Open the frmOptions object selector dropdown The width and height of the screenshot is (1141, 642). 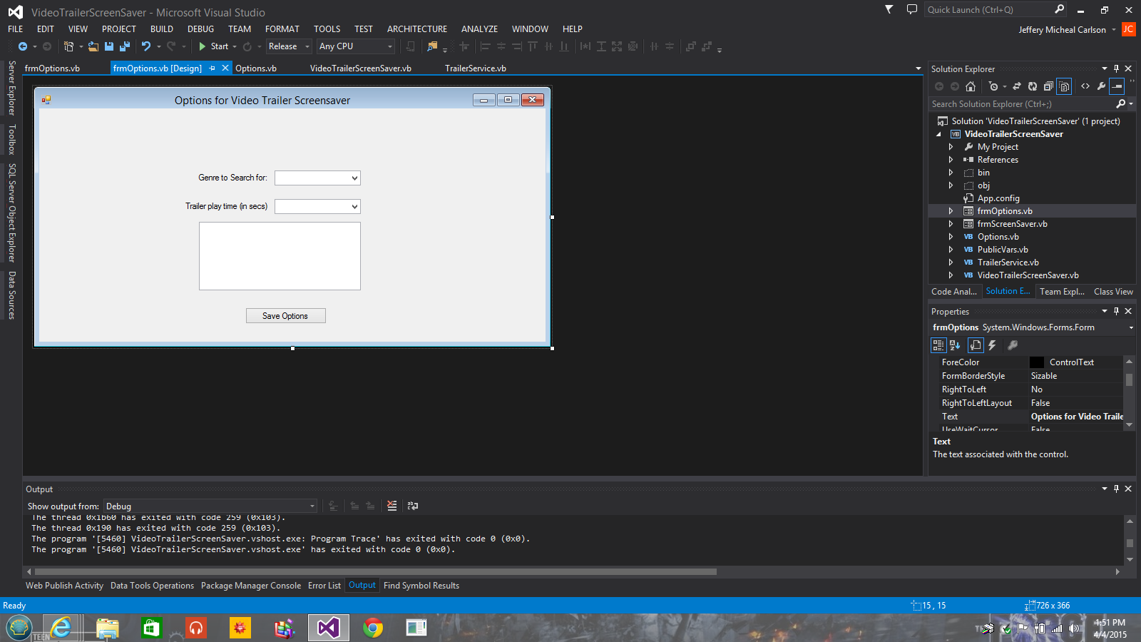1131,327
